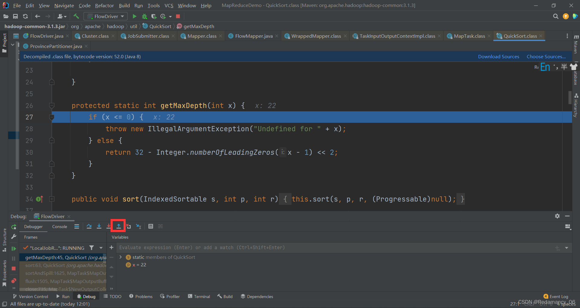Click the Save All disk icon
Image resolution: width=580 pixels, height=308 pixels.
15,16
